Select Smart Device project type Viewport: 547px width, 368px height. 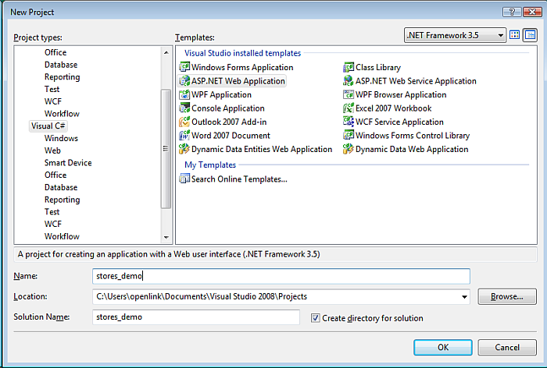pos(68,163)
